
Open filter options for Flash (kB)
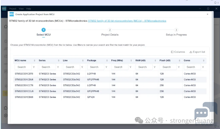(x=179, y=67)
